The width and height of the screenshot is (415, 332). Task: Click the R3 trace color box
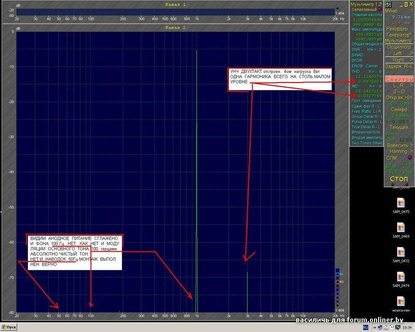(x=337, y=282)
